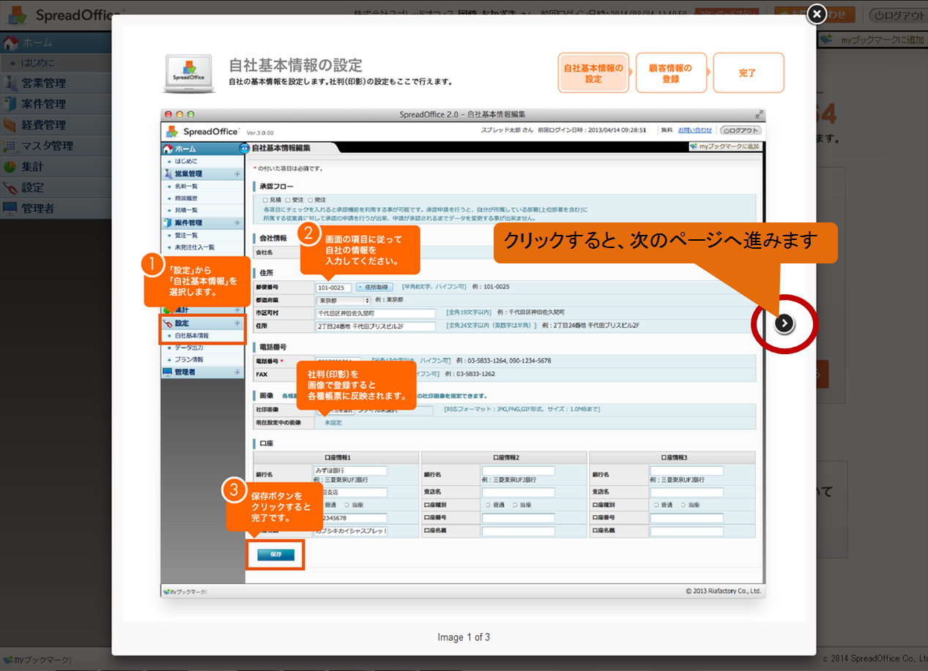The image size is (928, 671).
Task: Open ホーム in the background sidebar
Action: click(x=55, y=42)
